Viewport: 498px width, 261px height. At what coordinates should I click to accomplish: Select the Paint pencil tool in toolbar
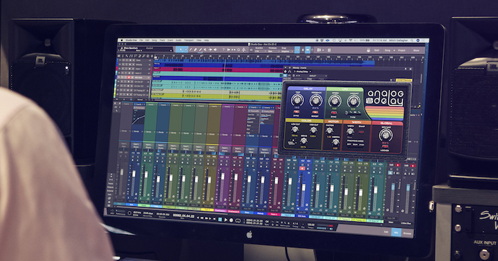pos(201,49)
